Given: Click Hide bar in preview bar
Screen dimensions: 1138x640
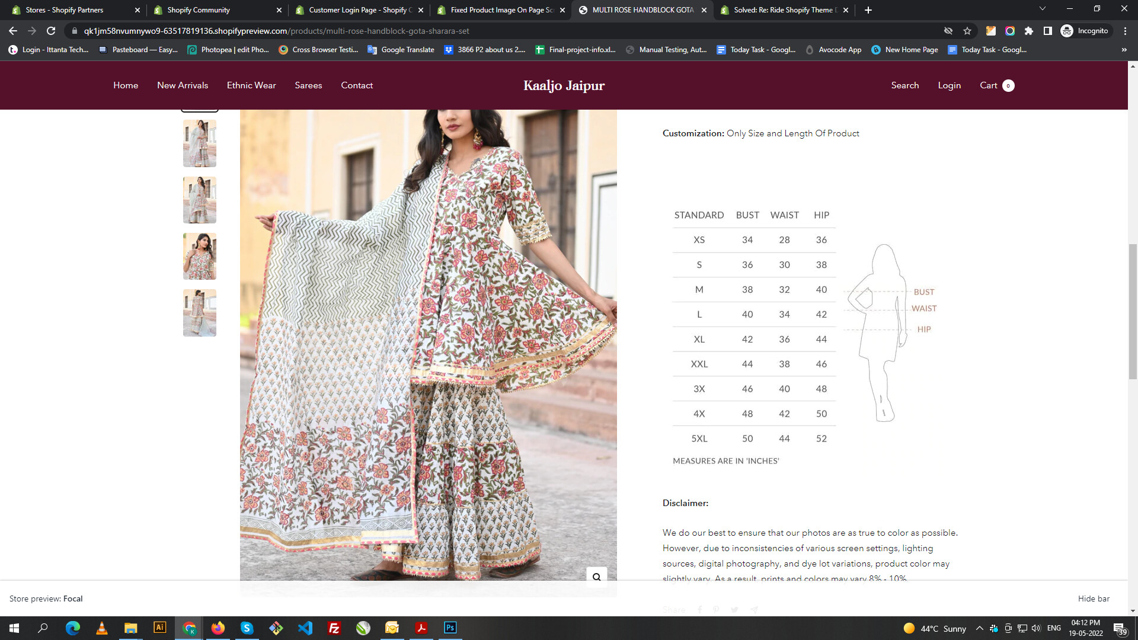Looking at the screenshot, I should click(1094, 599).
